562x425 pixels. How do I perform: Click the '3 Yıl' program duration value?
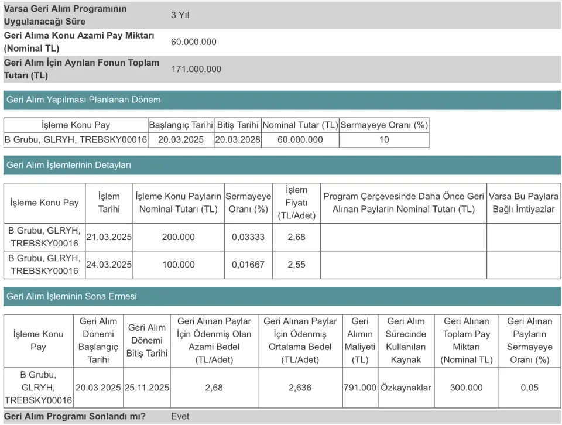point(180,15)
